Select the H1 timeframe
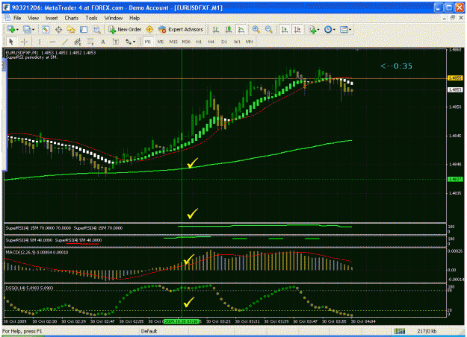Viewport: 467px width, 337px height. (x=199, y=42)
